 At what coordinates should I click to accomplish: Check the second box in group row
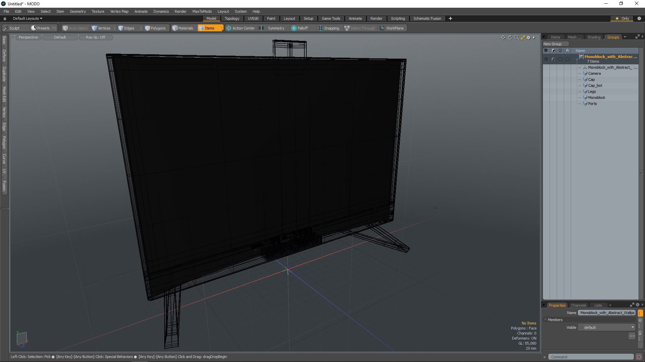567,59
